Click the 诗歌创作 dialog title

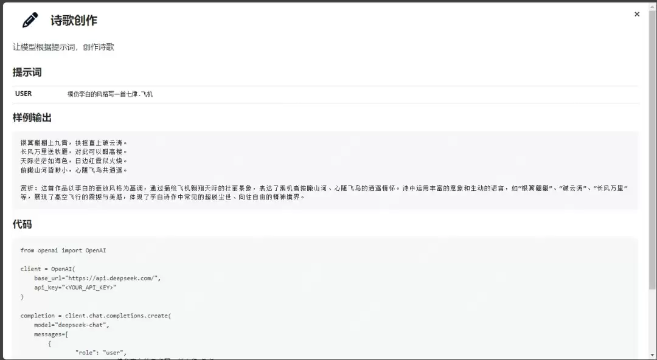click(x=72, y=19)
